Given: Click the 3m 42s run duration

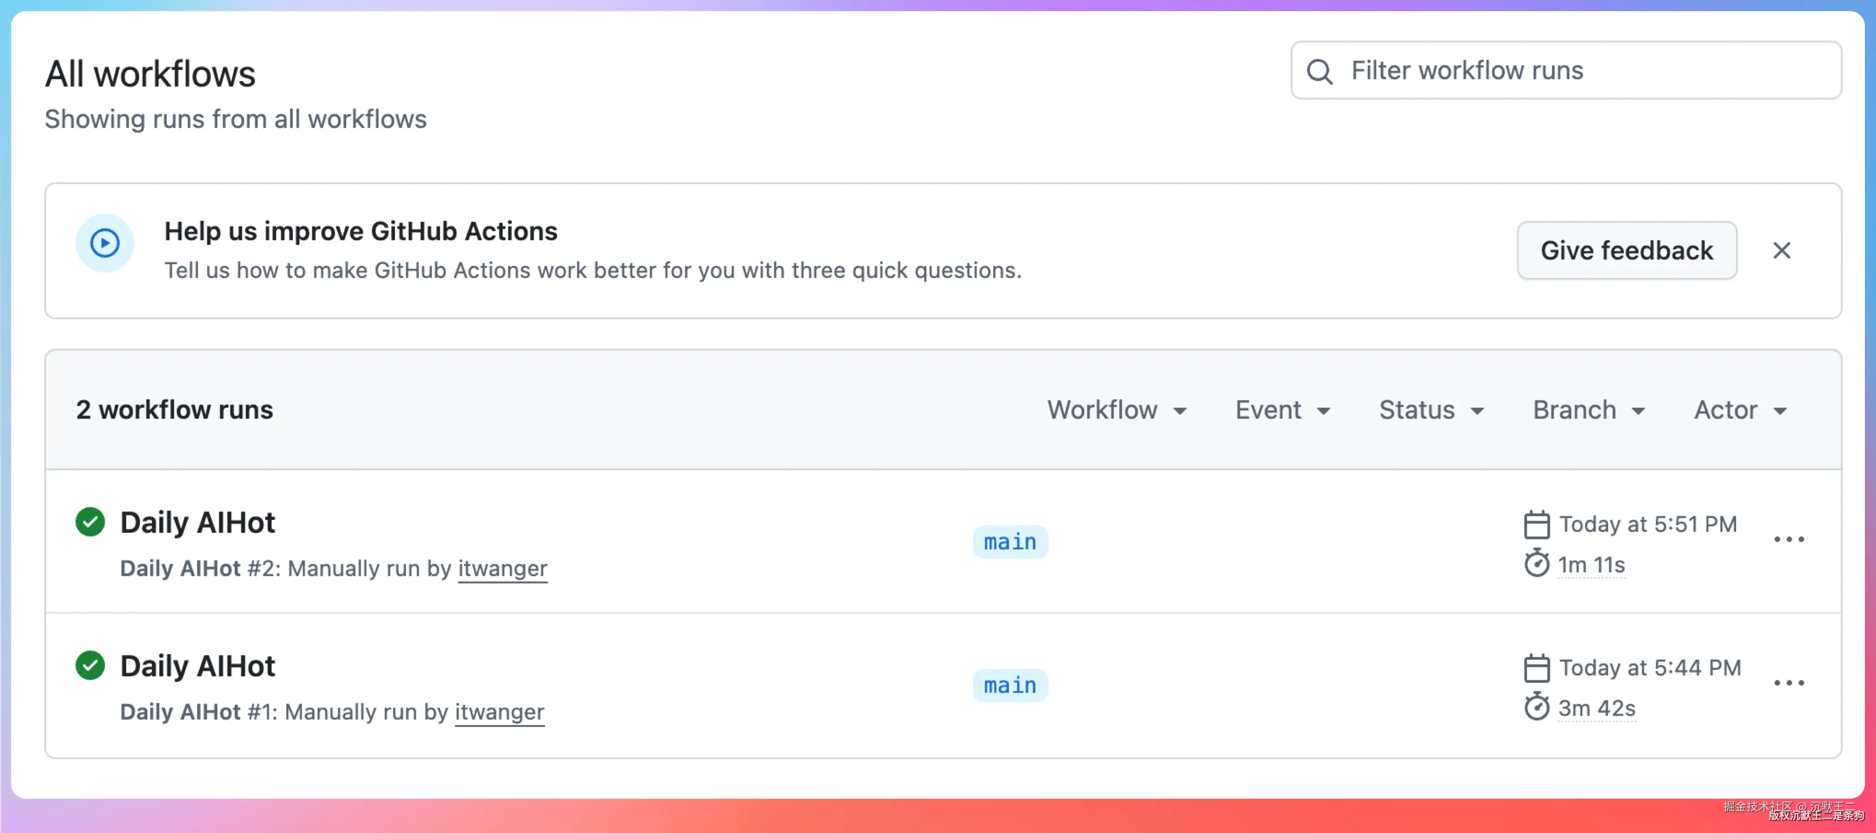Looking at the screenshot, I should click(1597, 709).
